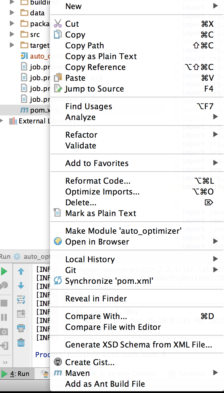The image size is (224, 393).
Task: Open the Git submenu
Action: (137, 270)
